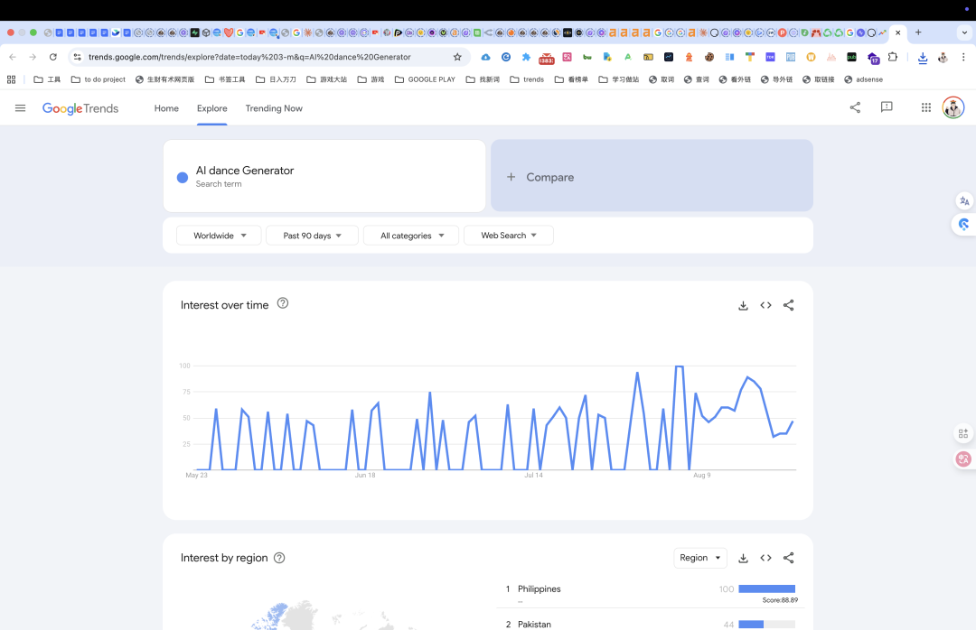Viewport: 976px width, 630px height.
Task: Reload the page
Action: tap(53, 57)
